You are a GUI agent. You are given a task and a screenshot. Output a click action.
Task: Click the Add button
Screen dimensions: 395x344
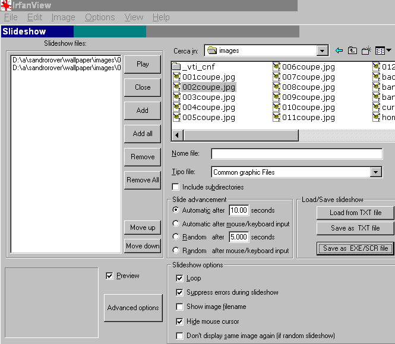point(143,111)
